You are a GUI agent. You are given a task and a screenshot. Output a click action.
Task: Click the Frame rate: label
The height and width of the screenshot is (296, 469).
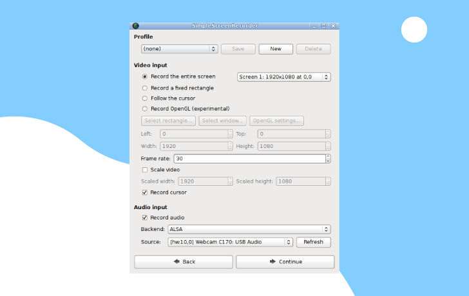pos(155,158)
